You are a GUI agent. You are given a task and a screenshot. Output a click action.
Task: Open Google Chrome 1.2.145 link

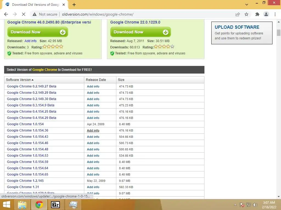[25, 181]
